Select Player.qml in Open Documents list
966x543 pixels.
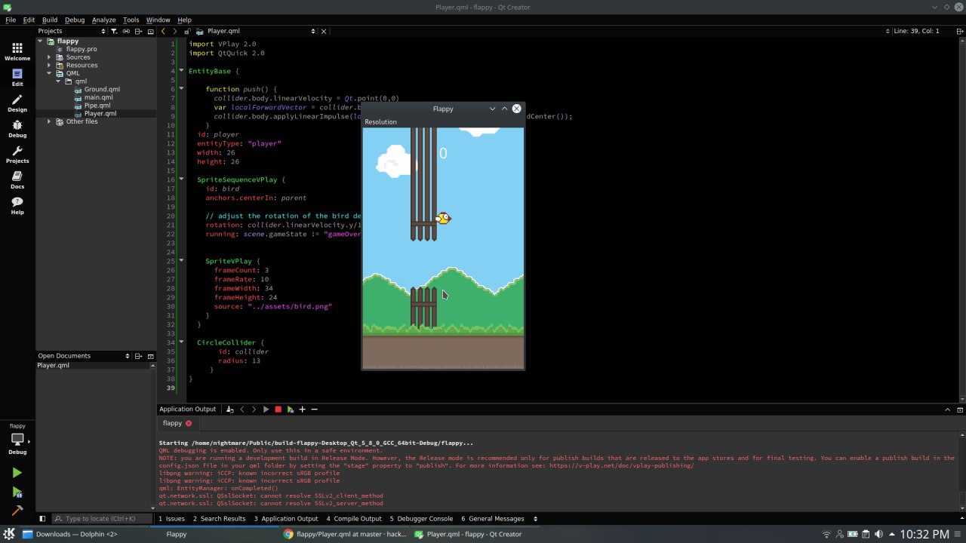pyautogui.click(x=54, y=365)
